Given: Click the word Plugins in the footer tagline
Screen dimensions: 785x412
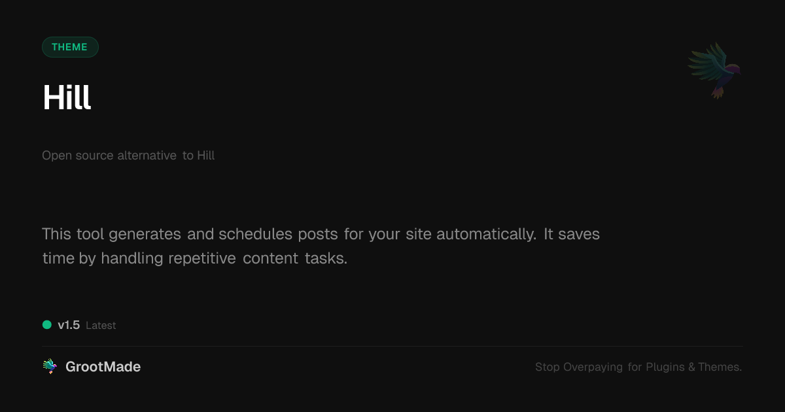Looking at the screenshot, I should pyautogui.click(x=665, y=368).
